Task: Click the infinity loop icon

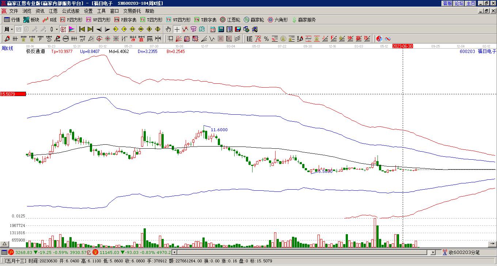Action: (388, 39)
